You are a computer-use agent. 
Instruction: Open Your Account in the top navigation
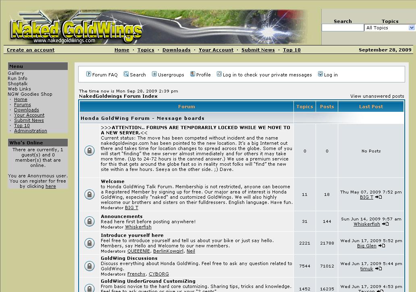[216, 50]
